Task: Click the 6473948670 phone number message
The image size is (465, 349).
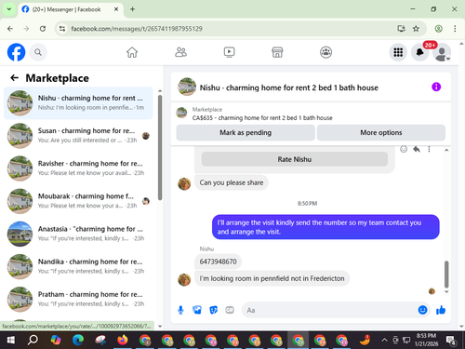Action: (218, 262)
